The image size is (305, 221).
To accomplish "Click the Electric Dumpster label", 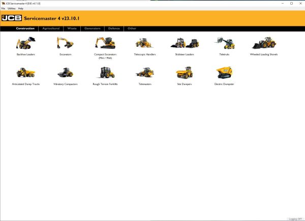I will (224, 84).
